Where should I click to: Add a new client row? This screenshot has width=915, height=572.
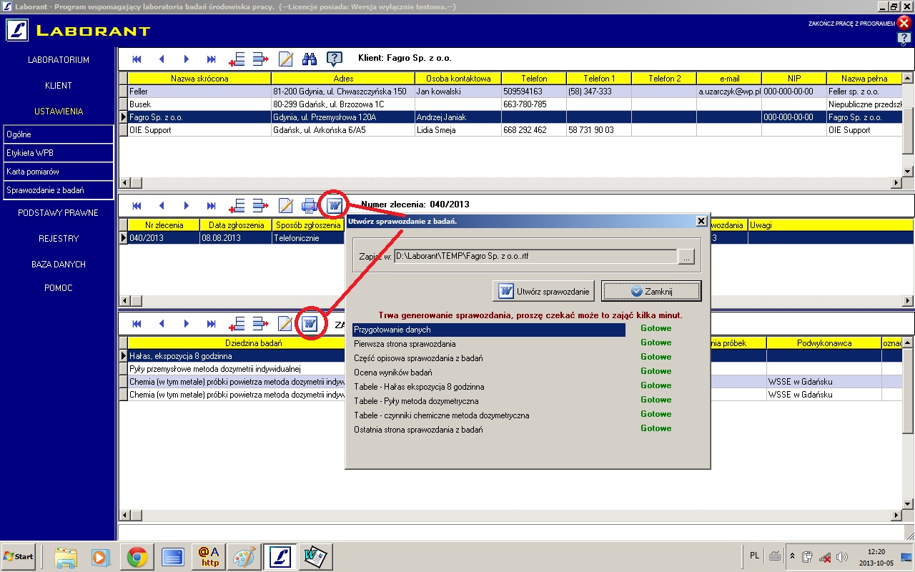[237, 59]
